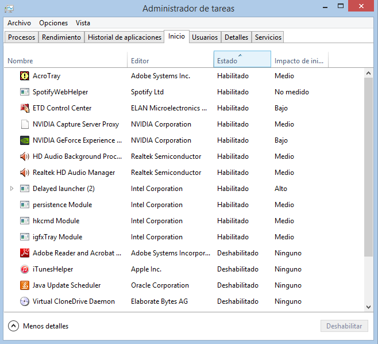
Task: Select the Inicio tab
Action: (176, 36)
